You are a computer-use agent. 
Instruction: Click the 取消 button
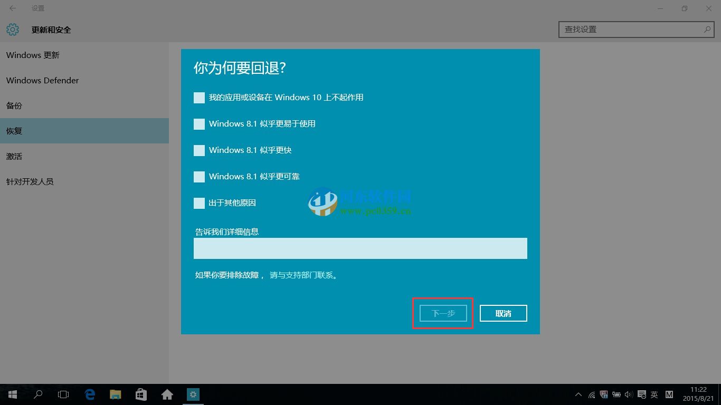pos(503,313)
